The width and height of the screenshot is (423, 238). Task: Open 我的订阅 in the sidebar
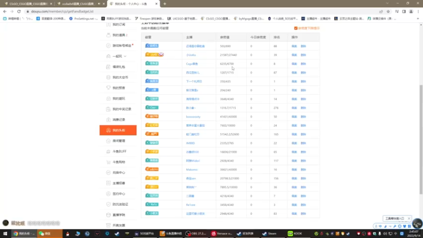click(x=118, y=24)
